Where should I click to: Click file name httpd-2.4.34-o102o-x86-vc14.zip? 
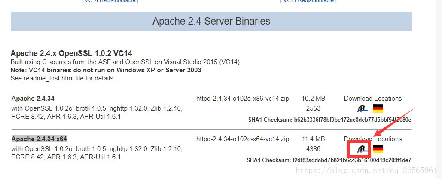[x=243, y=99]
